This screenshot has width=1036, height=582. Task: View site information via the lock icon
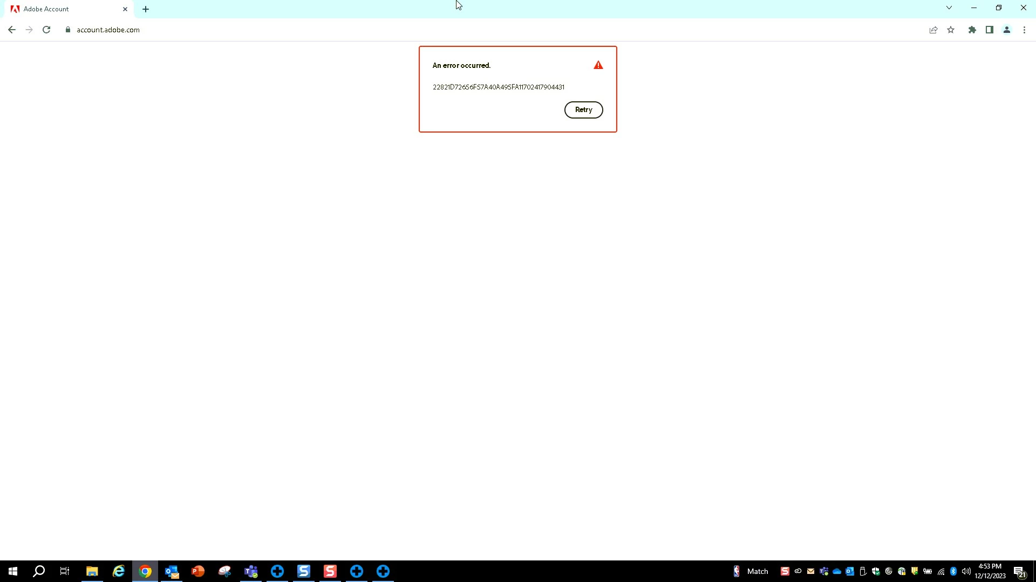[x=68, y=30]
